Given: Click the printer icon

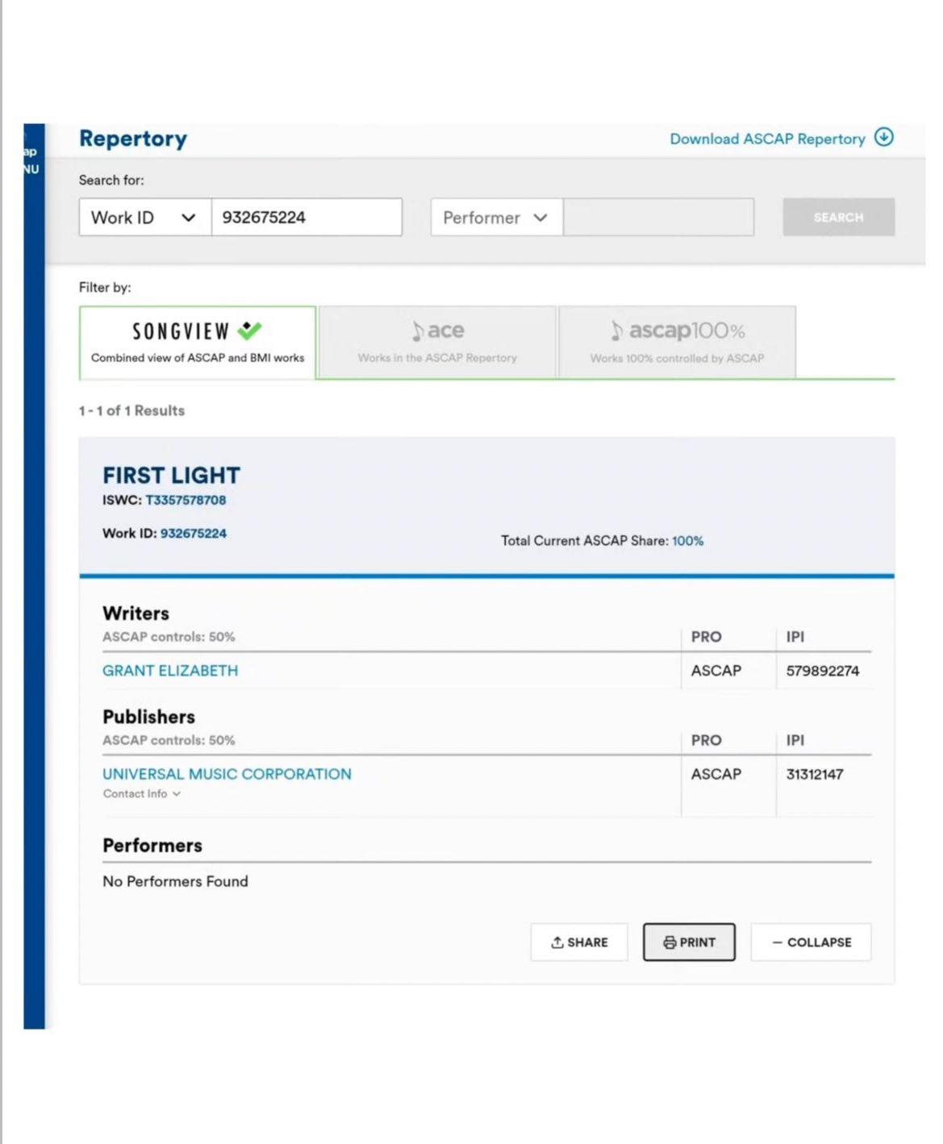Looking at the screenshot, I should [x=670, y=942].
